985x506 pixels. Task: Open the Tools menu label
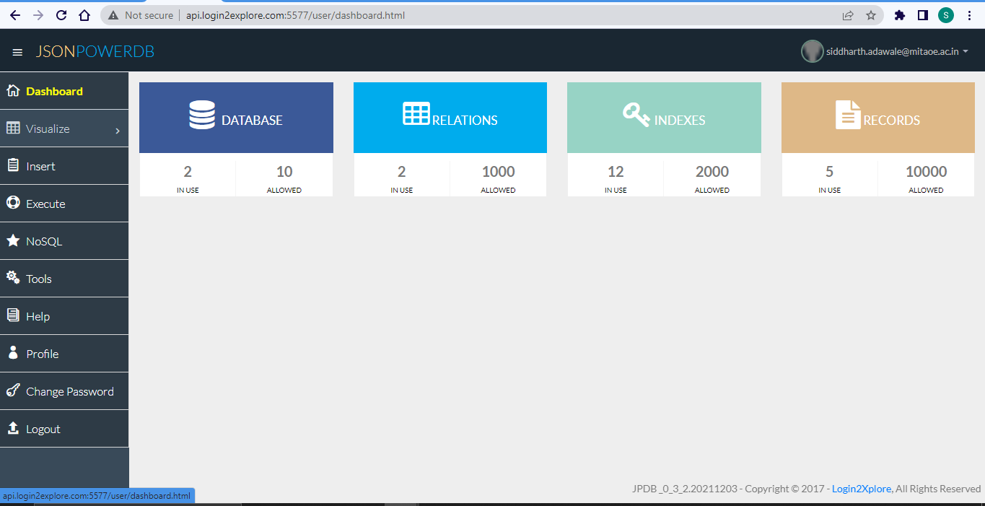[x=39, y=279]
